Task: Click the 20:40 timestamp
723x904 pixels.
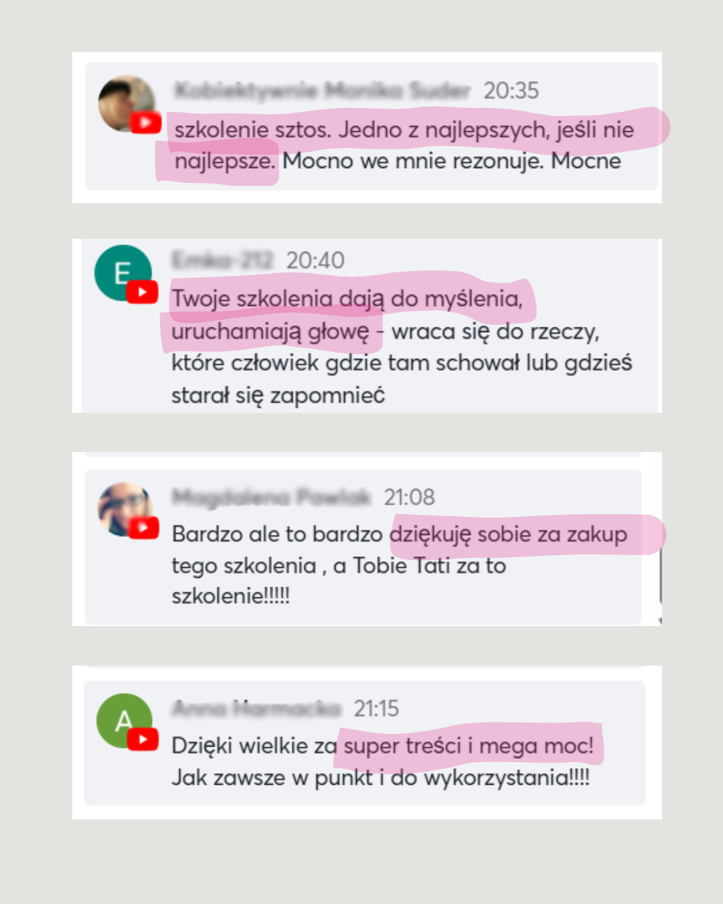Action: point(315,260)
